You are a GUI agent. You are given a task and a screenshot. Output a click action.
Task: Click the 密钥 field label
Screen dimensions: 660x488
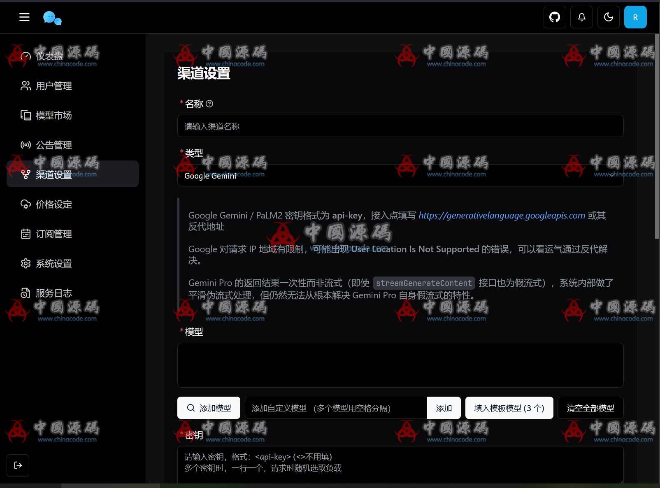194,435
